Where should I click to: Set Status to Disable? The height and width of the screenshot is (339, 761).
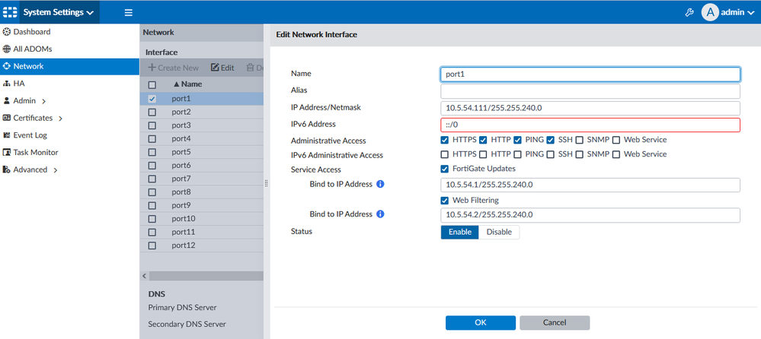499,232
